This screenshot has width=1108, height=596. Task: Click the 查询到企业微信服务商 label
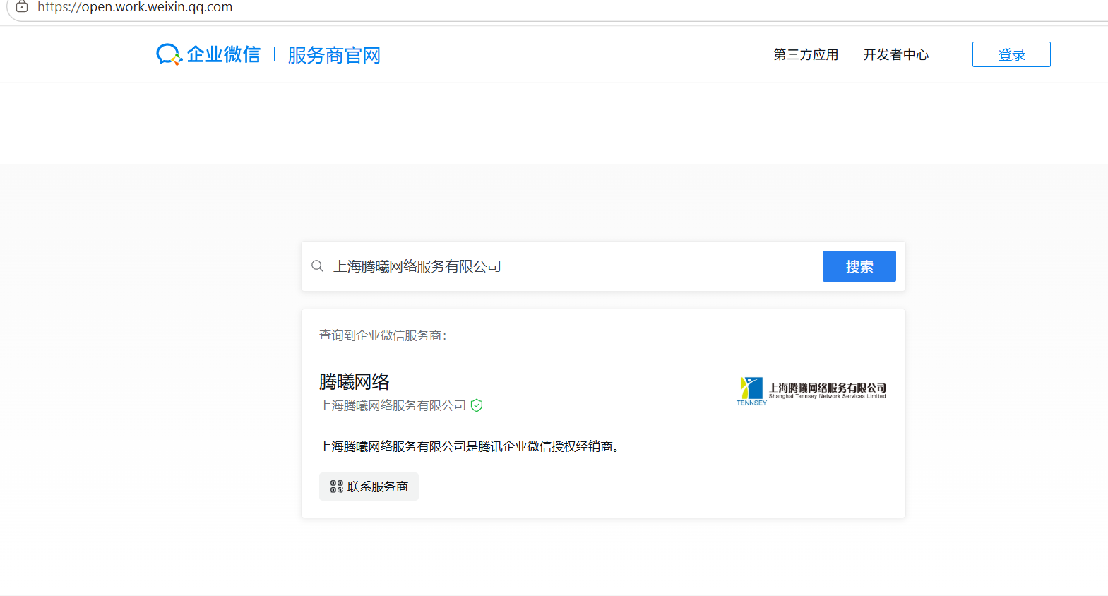[383, 335]
